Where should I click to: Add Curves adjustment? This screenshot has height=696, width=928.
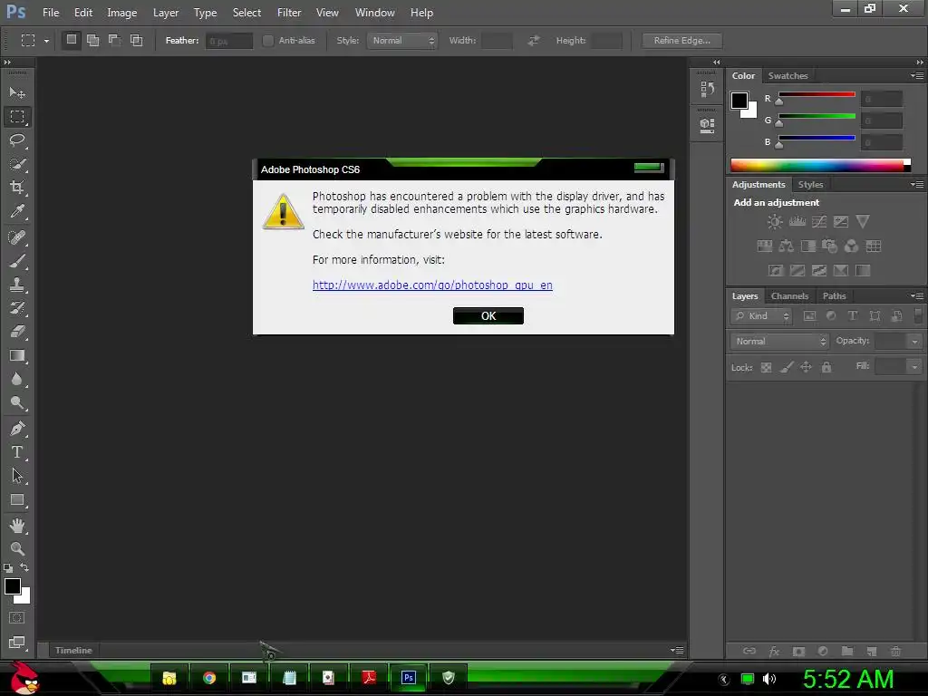[819, 222]
